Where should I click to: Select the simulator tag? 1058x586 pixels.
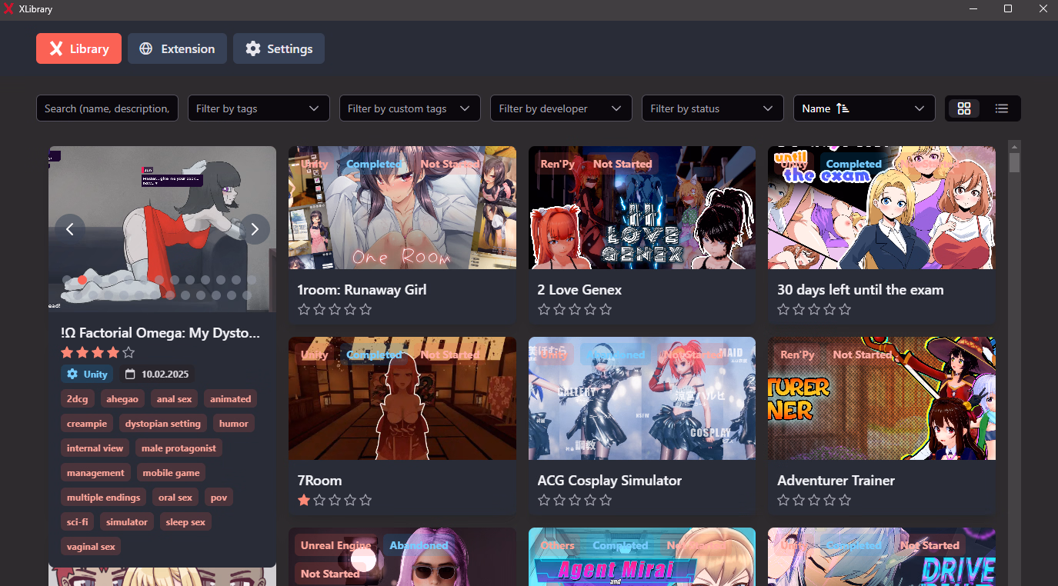(127, 522)
